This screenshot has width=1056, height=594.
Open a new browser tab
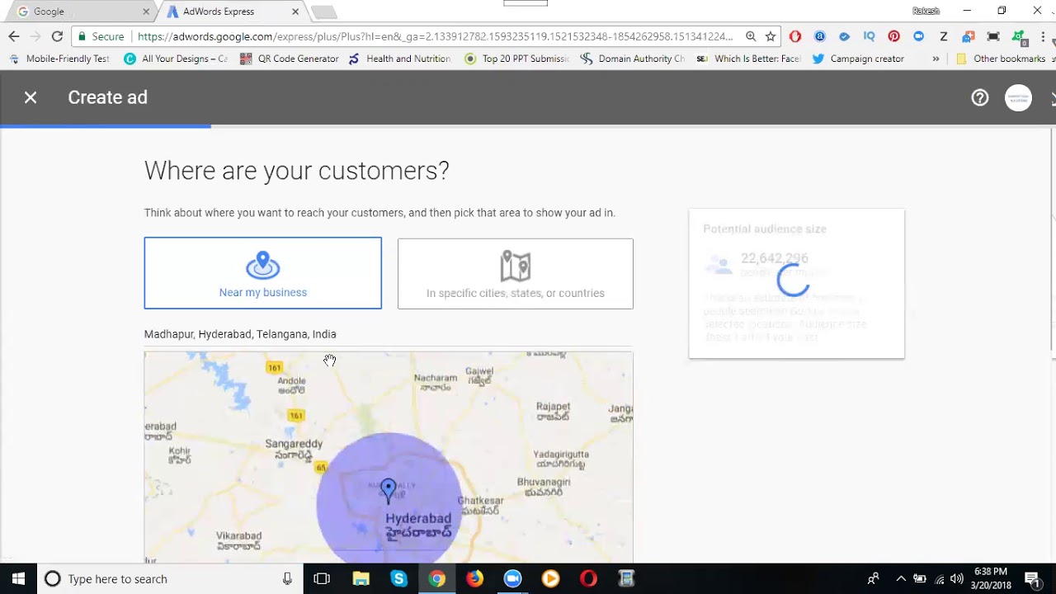click(324, 12)
